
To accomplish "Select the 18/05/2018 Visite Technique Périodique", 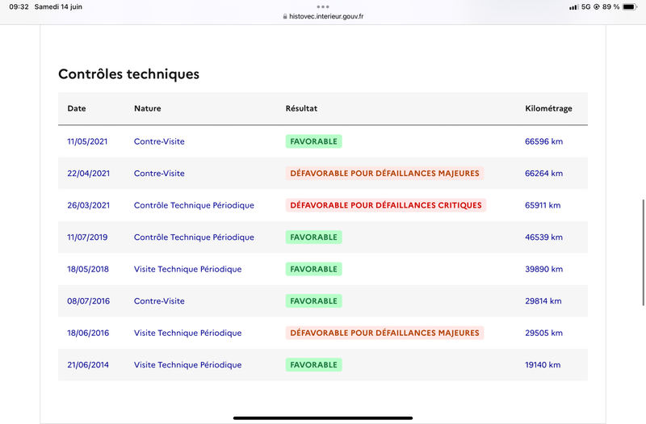I will point(188,269).
